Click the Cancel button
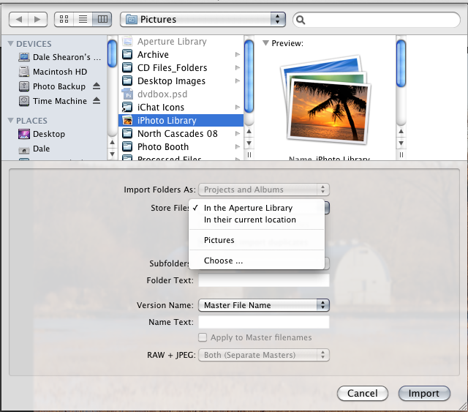The width and height of the screenshot is (468, 412). click(363, 393)
